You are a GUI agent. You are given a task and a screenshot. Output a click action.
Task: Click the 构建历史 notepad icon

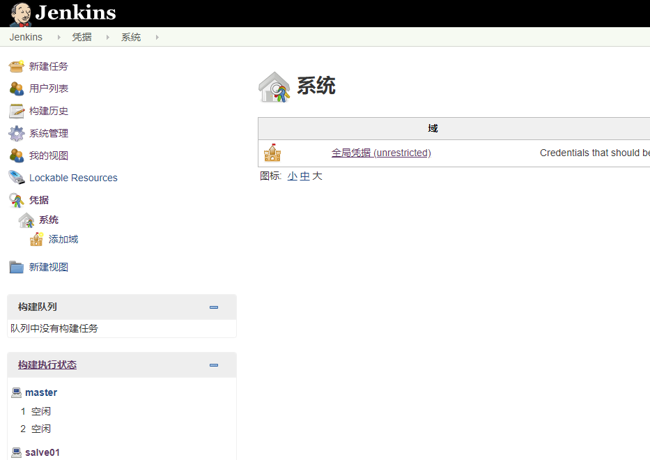[17, 111]
